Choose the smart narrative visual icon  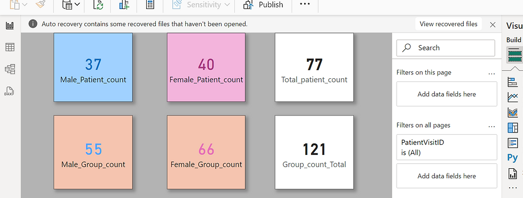[x=512, y=143]
